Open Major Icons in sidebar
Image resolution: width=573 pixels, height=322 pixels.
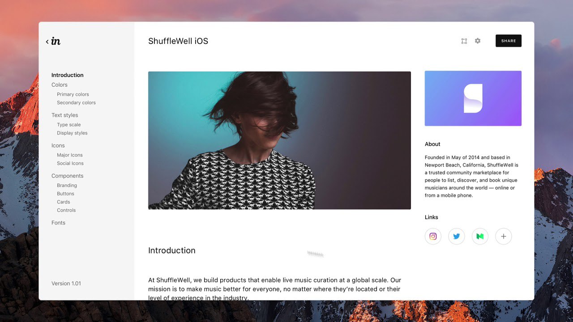click(x=70, y=155)
